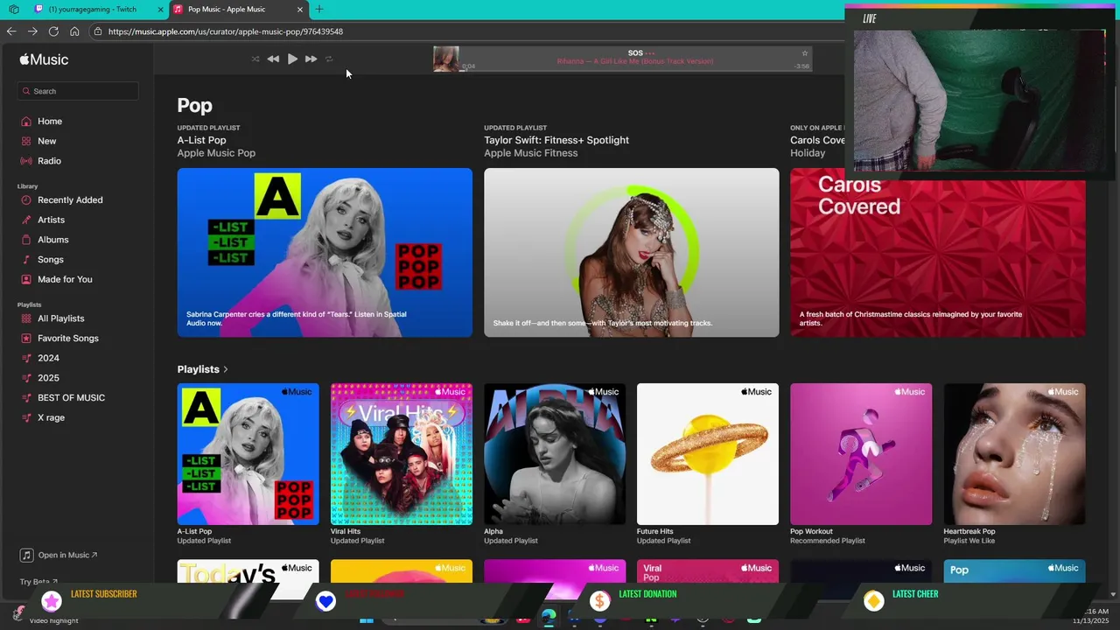The height and width of the screenshot is (630, 1120).
Task: Close the yourragegaming Twitch tab
Action: [x=160, y=10]
